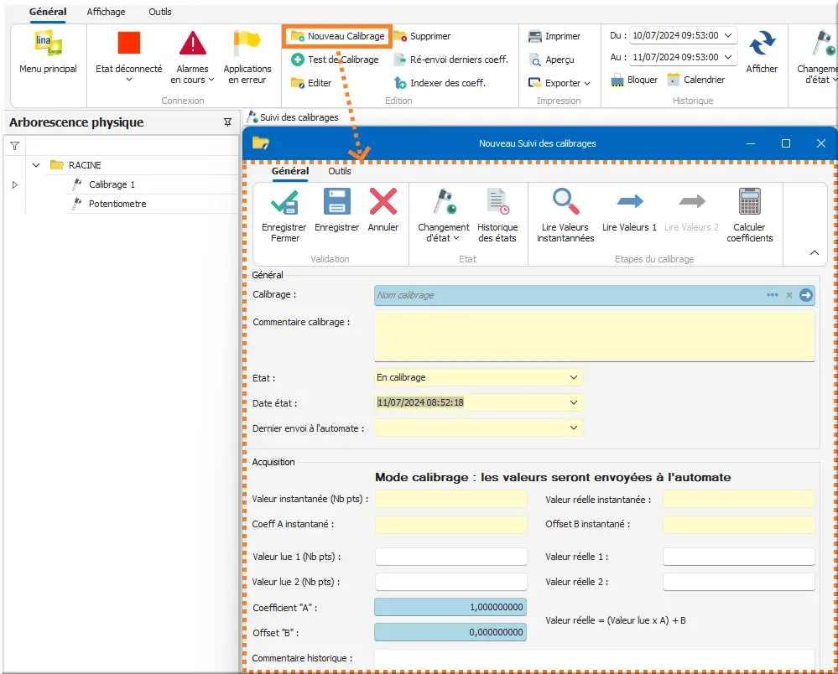The width and height of the screenshot is (838, 674).
Task: Click Ré-envoi derniers coeff.
Action: [451, 60]
